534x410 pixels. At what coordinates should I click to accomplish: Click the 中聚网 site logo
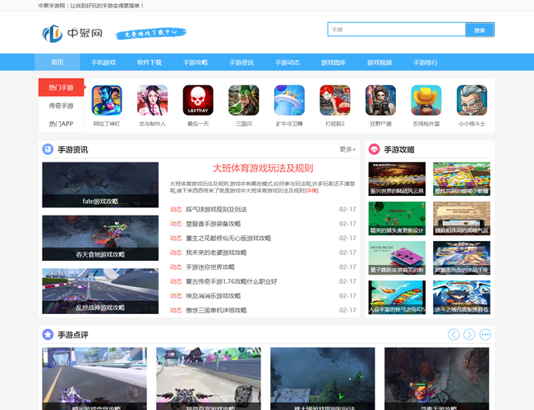pos(73,34)
